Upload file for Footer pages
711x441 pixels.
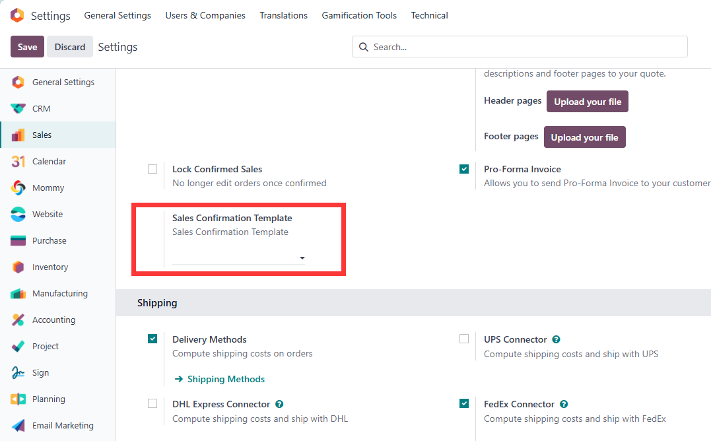point(584,137)
